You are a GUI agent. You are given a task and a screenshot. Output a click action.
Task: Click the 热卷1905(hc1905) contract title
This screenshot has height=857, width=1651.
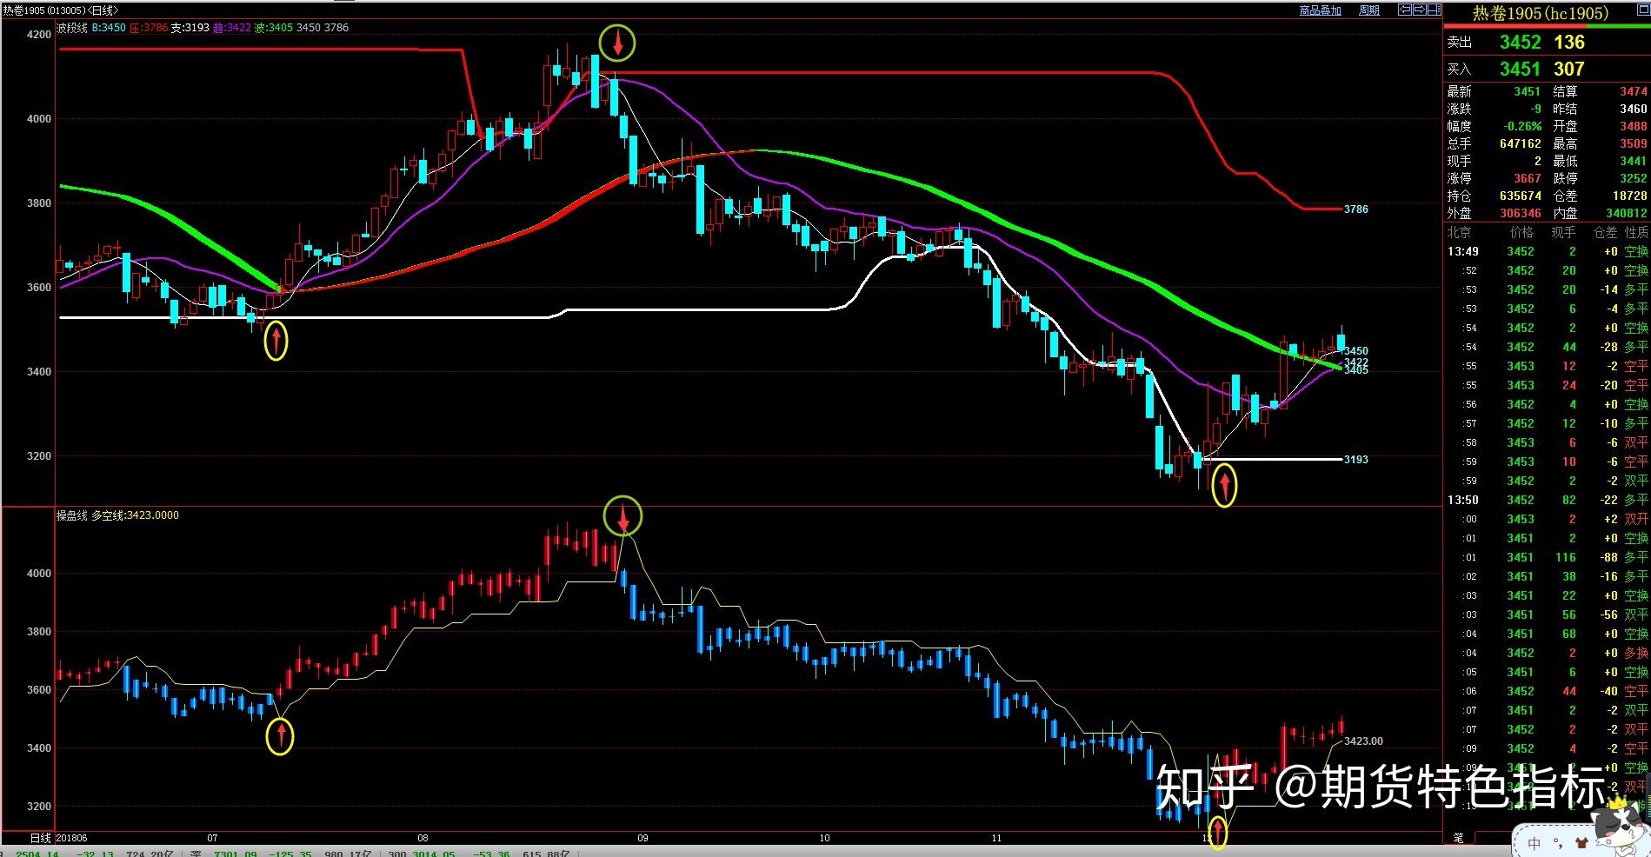[1541, 13]
